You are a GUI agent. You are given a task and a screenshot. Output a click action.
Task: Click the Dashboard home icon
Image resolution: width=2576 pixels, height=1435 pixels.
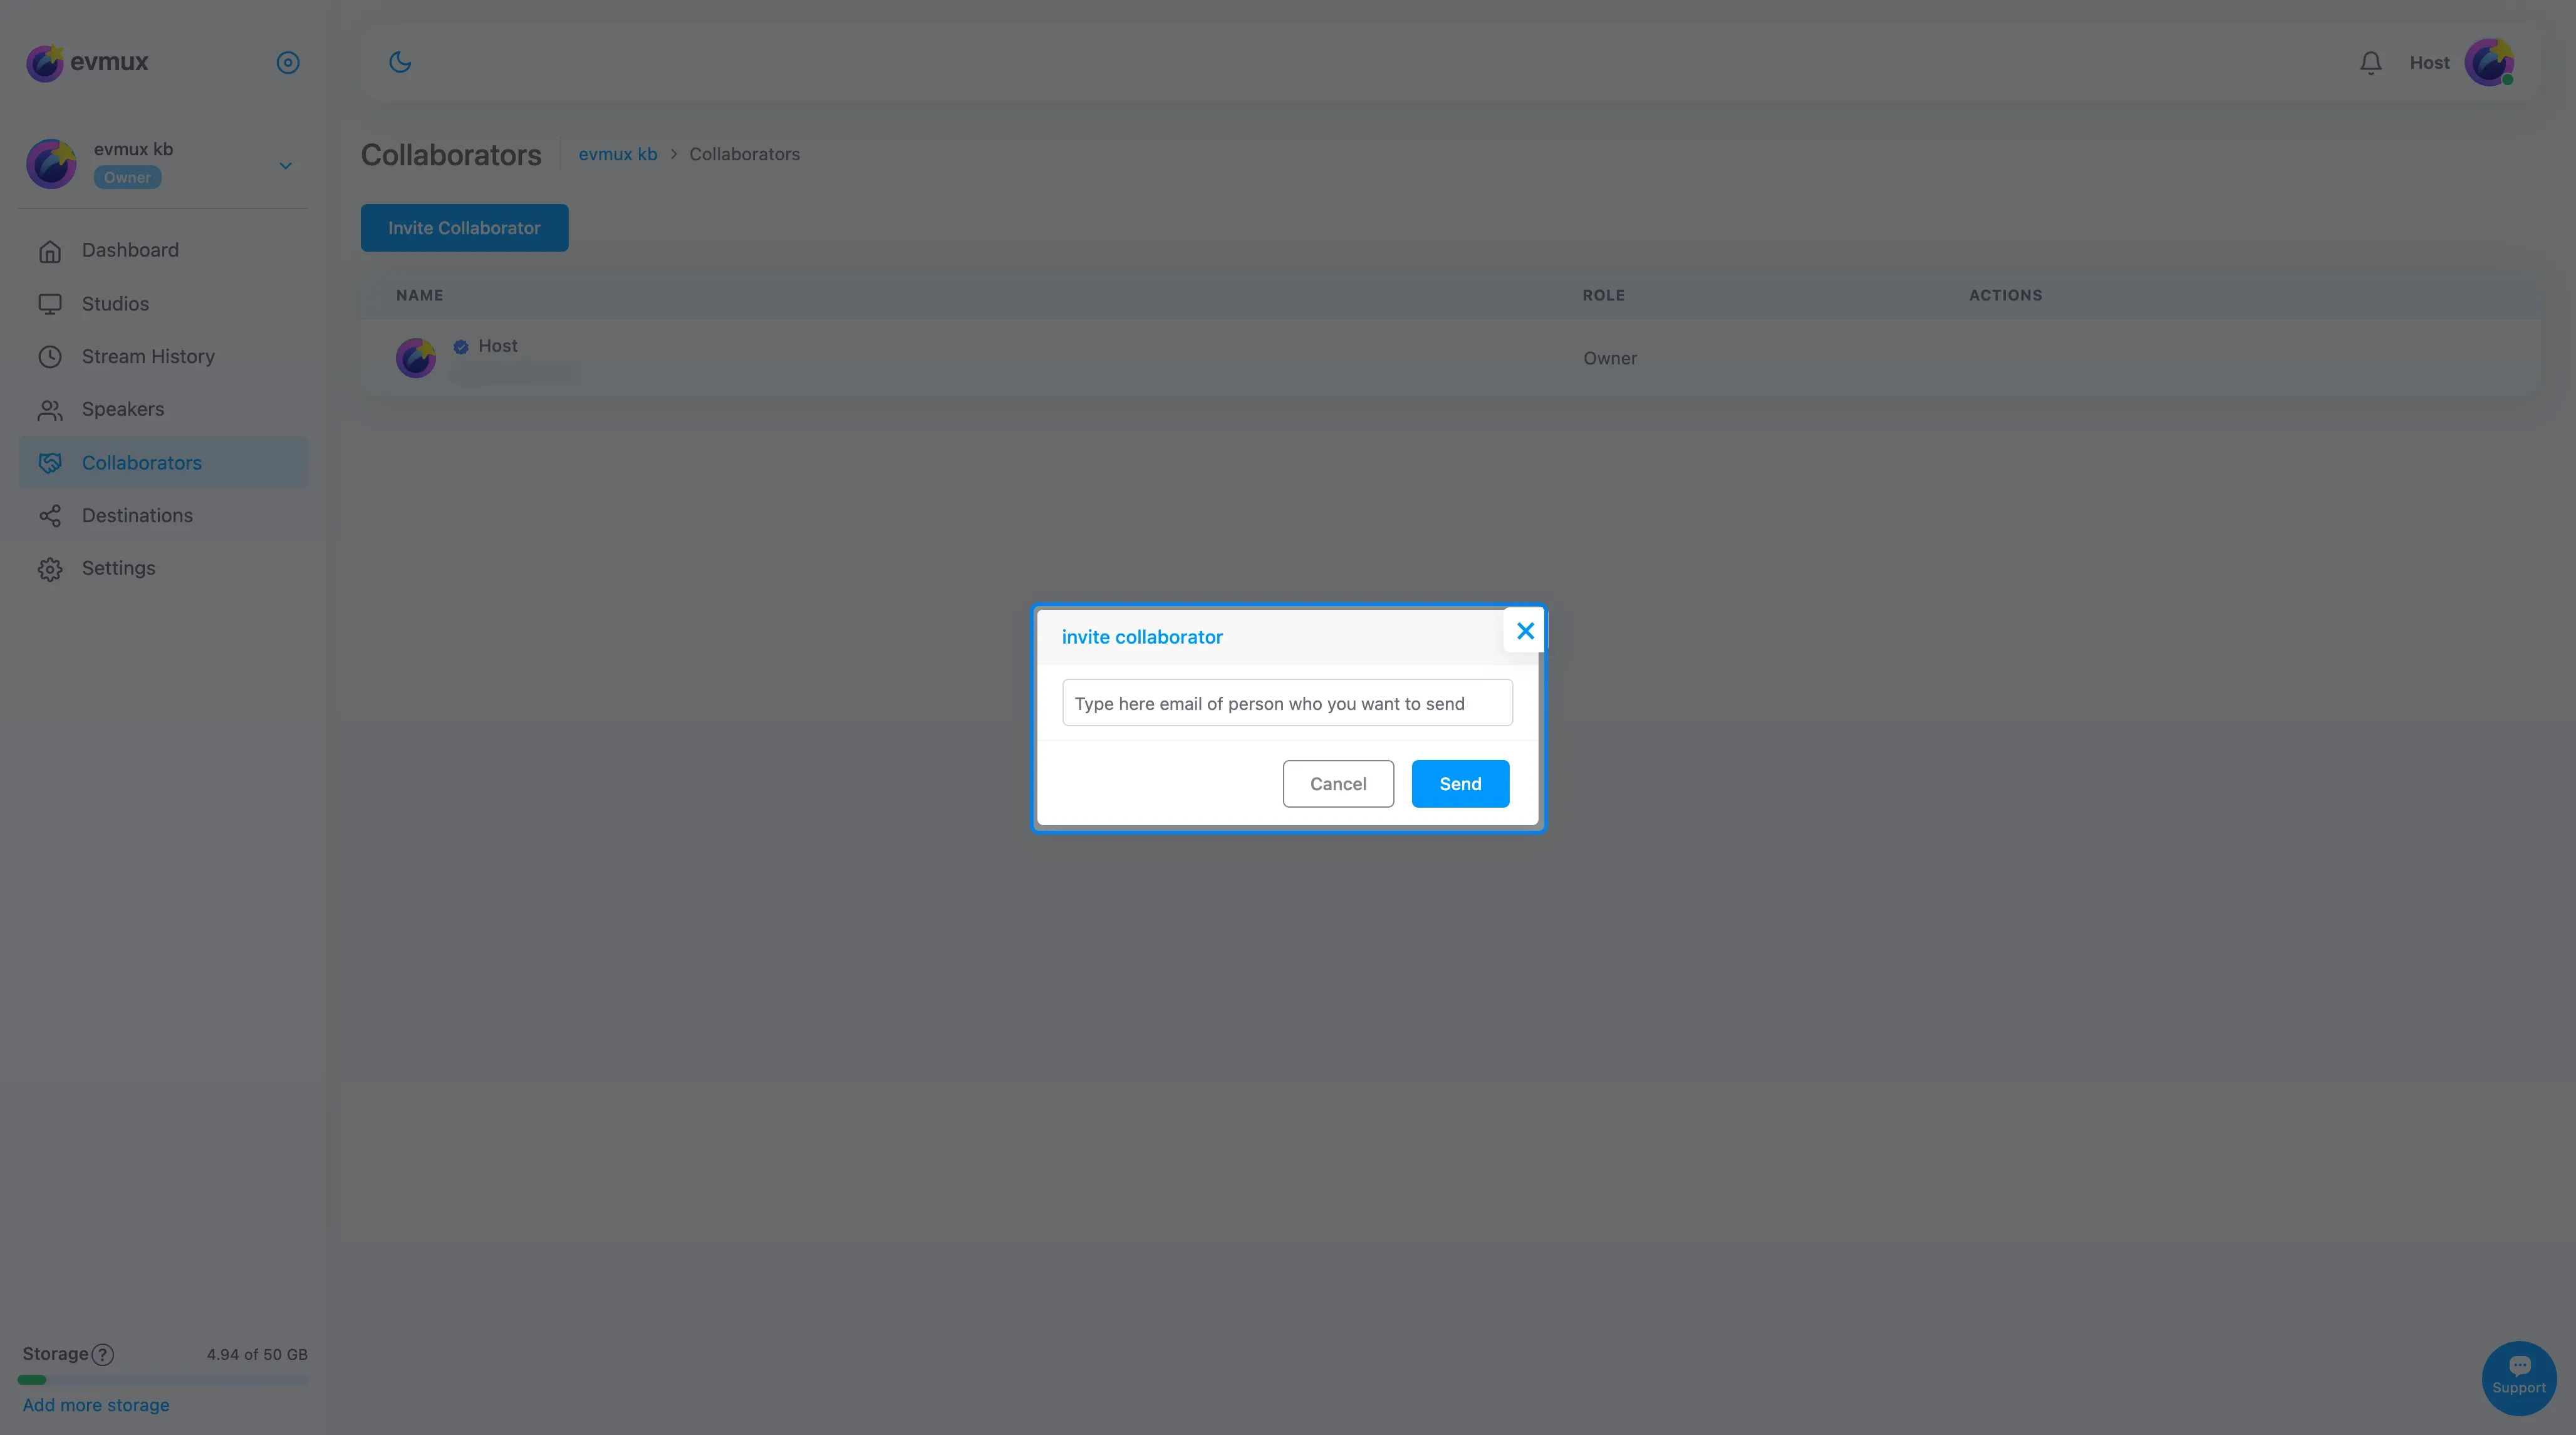[x=50, y=251]
